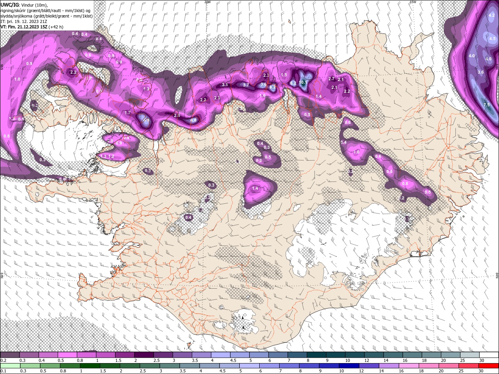Image resolution: width=499 pixels, height=374 pixels.
Task: Click the 7.5 value off the east coast
Action: coord(487,105)
